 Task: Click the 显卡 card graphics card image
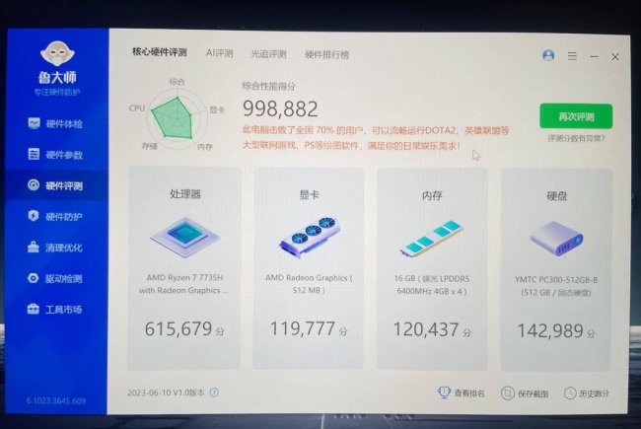pos(310,238)
